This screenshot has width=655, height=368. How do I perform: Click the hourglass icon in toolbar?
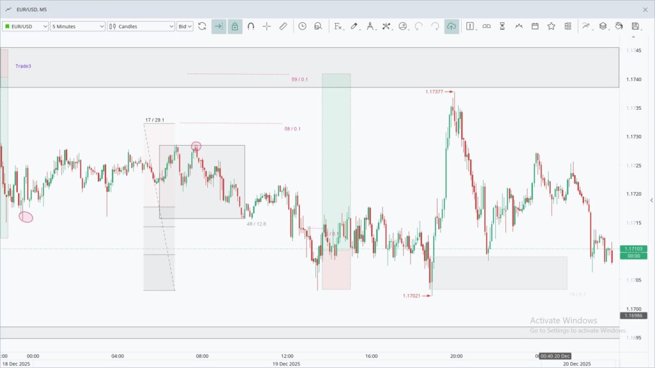[x=502, y=26]
